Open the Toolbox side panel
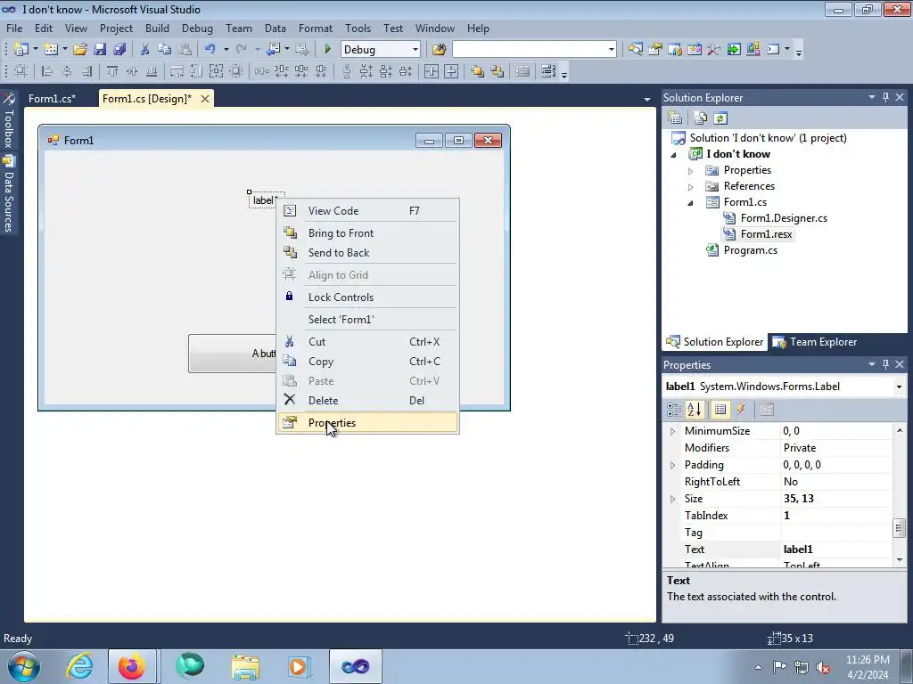Viewport: 913px width, 684px height. pyautogui.click(x=8, y=120)
